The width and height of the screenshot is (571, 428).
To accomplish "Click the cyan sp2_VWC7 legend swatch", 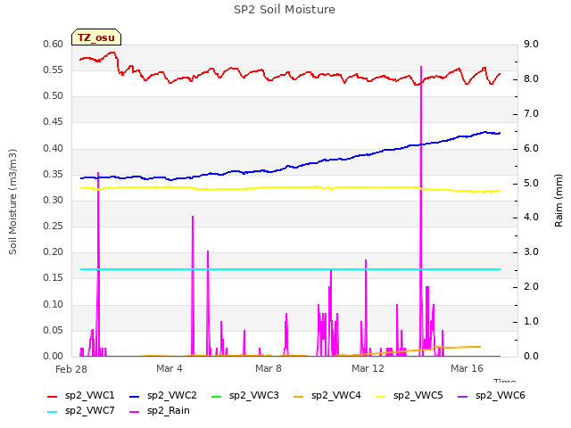I will (53, 412).
